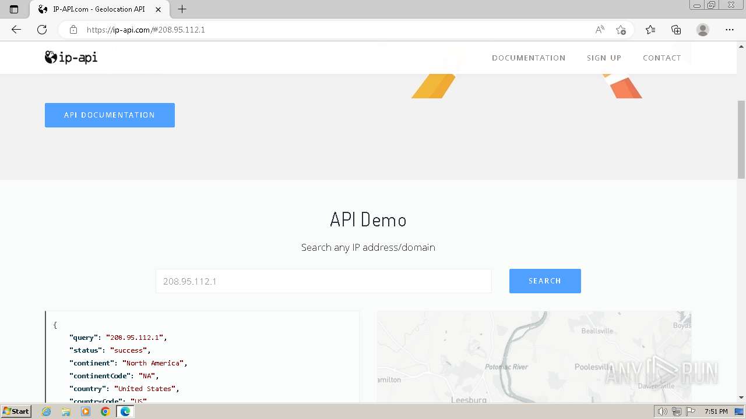
Task: Click the Beallsville label on the map
Action: (x=597, y=331)
